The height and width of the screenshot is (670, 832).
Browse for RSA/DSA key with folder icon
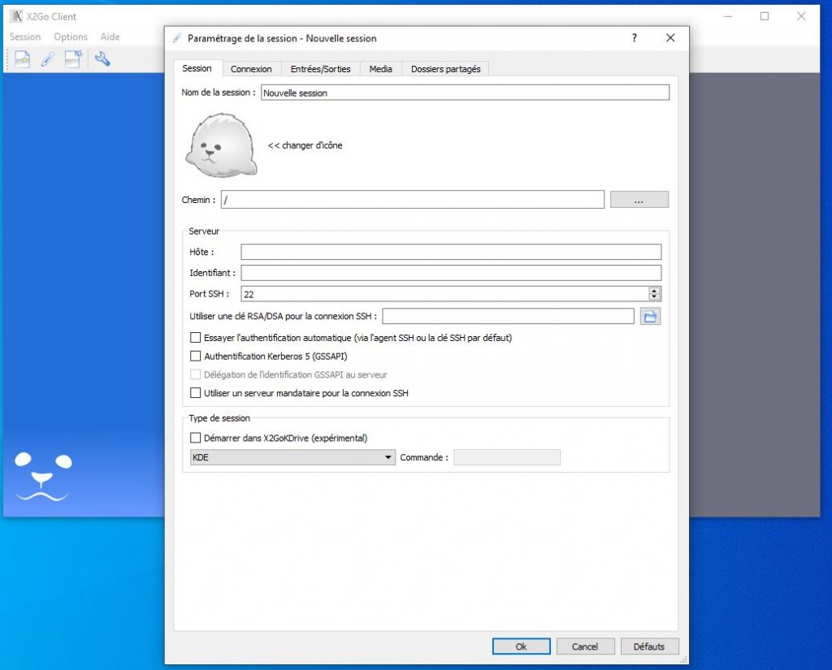[x=650, y=316]
